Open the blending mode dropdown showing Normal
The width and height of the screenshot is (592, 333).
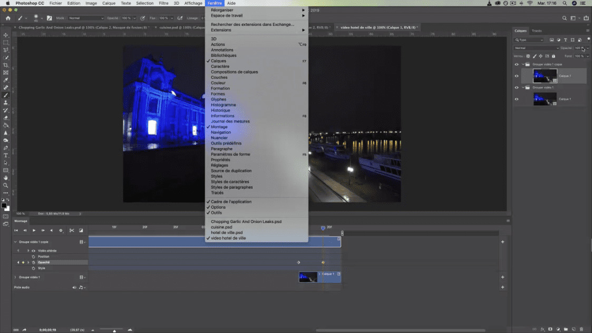(x=535, y=48)
